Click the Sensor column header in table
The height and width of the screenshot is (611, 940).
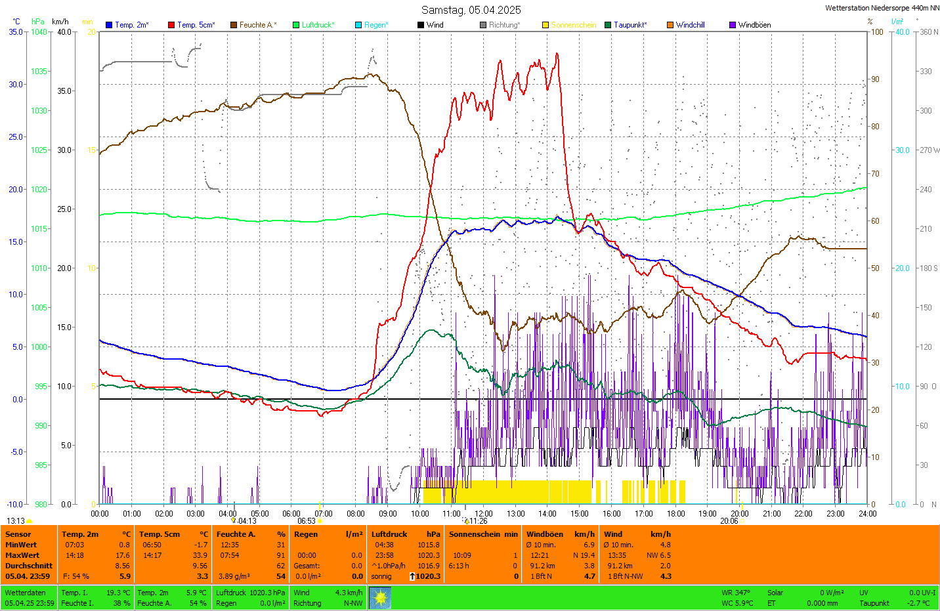[x=18, y=534]
